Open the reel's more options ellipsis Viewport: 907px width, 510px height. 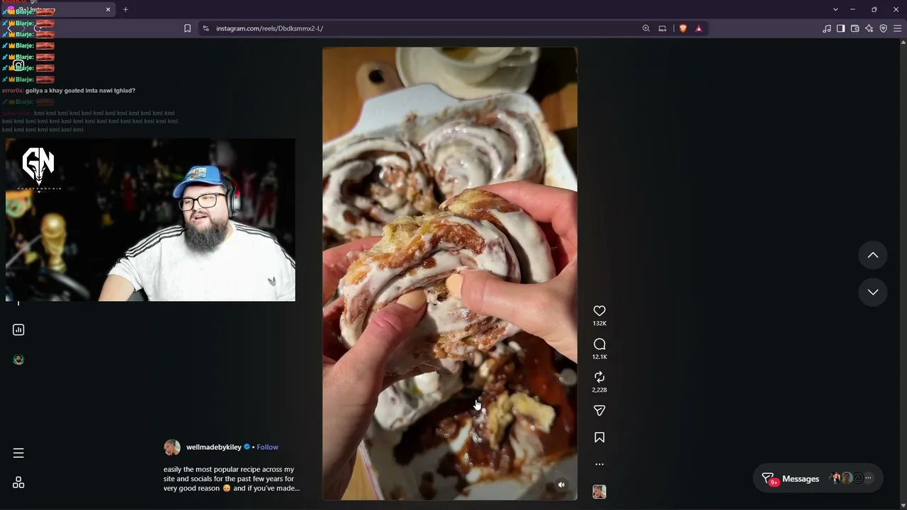tap(599, 465)
